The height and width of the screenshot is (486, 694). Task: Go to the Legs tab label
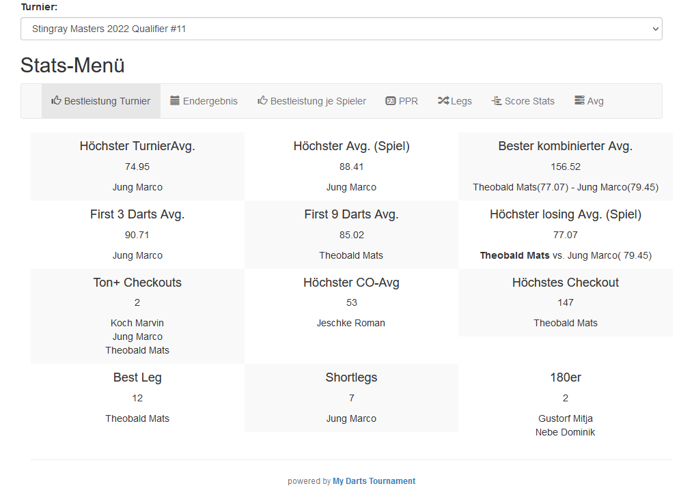(x=461, y=101)
